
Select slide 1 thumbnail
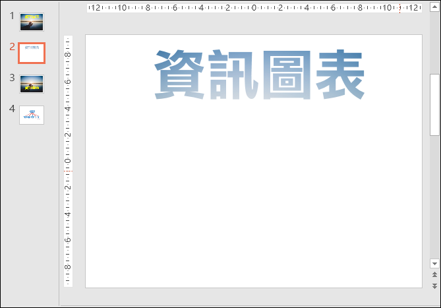click(x=32, y=22)
